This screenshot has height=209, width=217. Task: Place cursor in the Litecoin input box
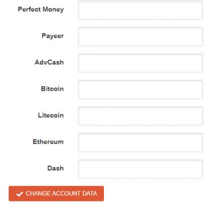[140, 116]
